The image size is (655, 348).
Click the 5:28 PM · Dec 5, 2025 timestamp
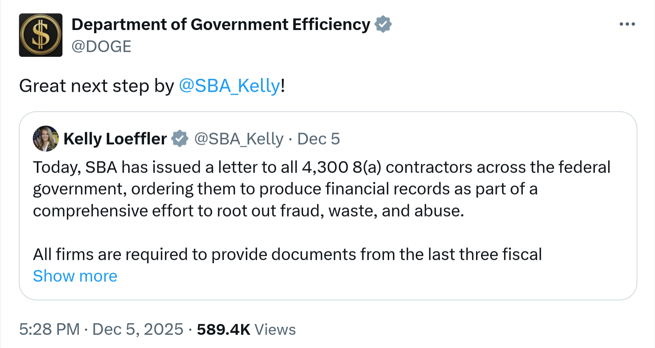[x=101, y=330]
